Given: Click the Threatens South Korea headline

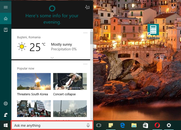Looking at the screenshot, I should [32, 94].
